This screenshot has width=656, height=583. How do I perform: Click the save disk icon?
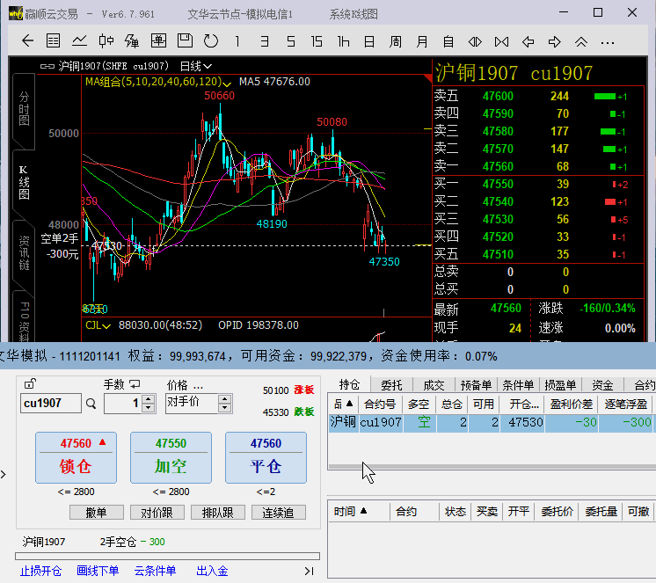point(185,40)
